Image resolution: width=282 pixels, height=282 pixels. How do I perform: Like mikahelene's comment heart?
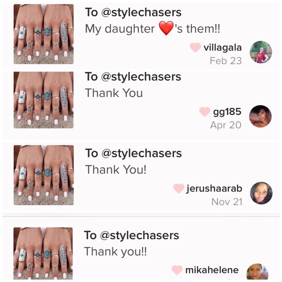point(177,270)
